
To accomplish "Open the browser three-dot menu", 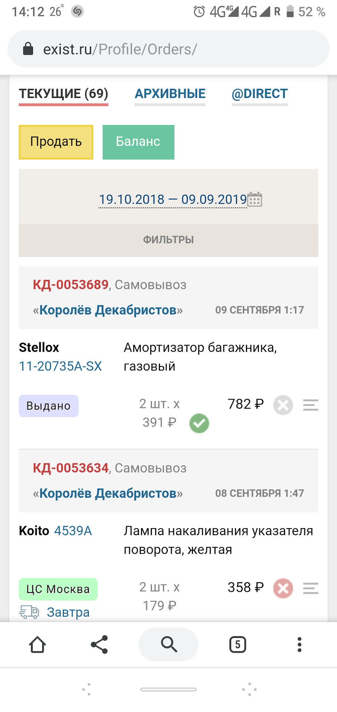I will tap(300, 645).
